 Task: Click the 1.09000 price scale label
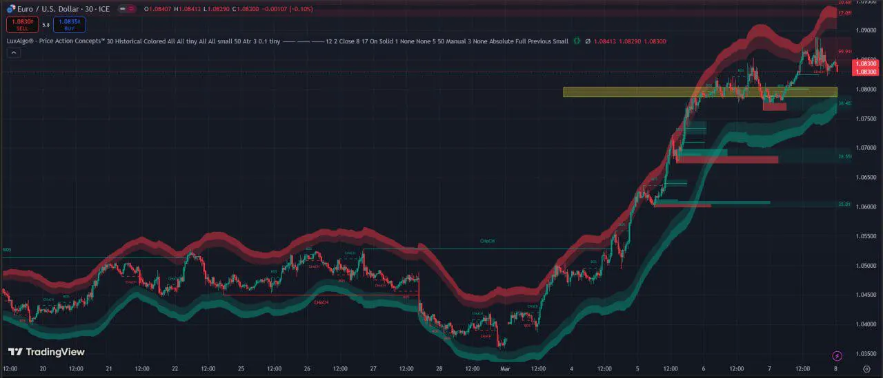pos(866,30)
